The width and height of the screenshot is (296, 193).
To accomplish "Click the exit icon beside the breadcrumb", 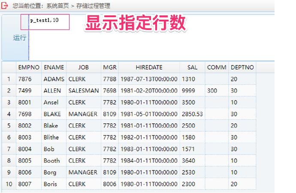I will (x=5, y=6).
